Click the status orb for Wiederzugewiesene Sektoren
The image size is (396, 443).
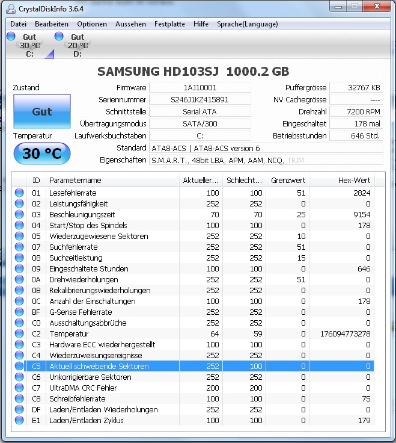(x=19, y=236)
